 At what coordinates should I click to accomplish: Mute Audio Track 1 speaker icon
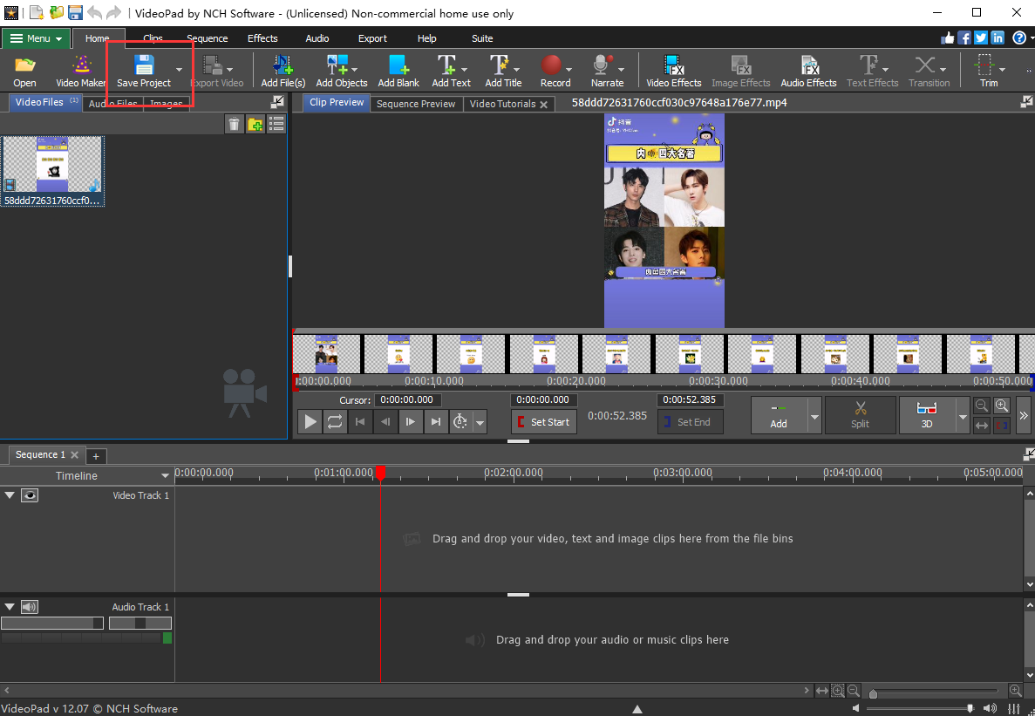(x=31, y=607)
